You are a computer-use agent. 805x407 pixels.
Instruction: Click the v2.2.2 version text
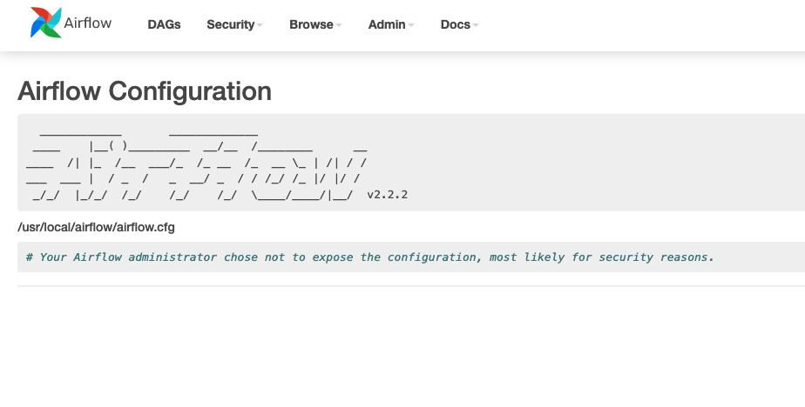point(387,195)
